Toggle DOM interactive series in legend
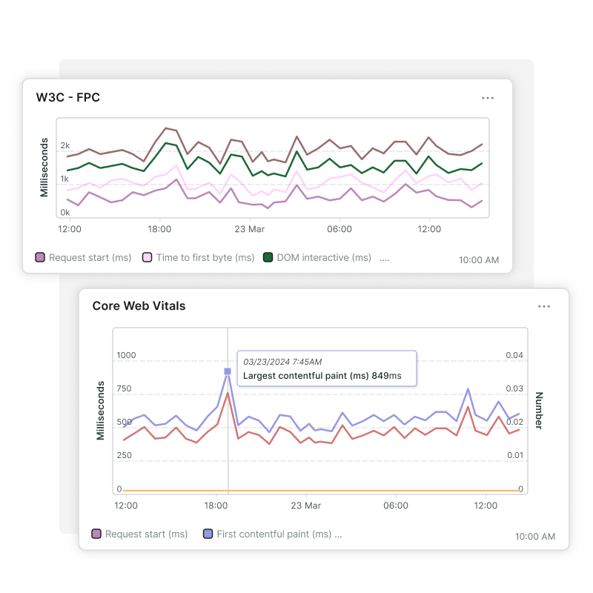593x593 pixels. pos(317,258)
